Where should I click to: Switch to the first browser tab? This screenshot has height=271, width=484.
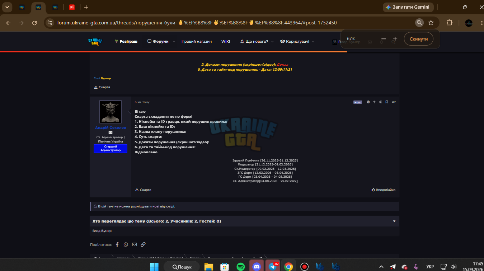point(22,7)
